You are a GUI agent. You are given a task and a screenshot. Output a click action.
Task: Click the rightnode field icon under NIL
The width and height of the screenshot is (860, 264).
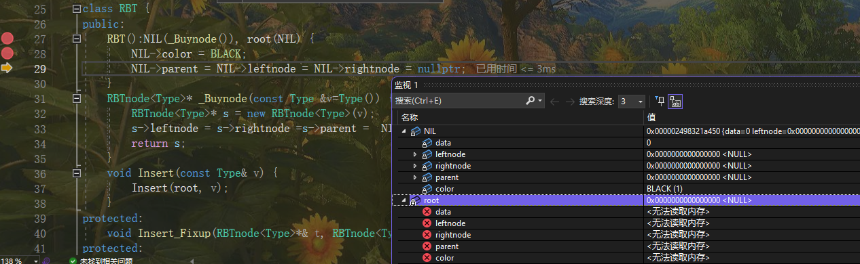click(x=427, y=166)
